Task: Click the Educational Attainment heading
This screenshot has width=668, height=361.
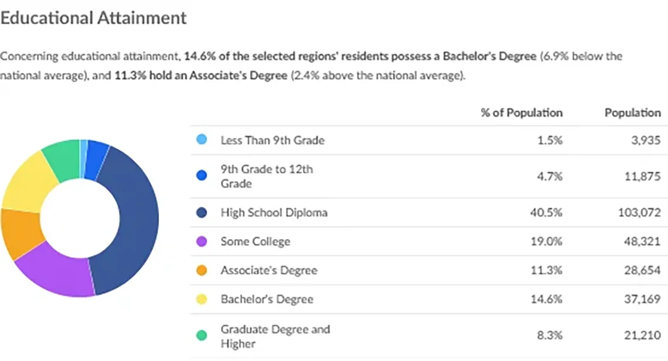Action: (x=93, y=18)
